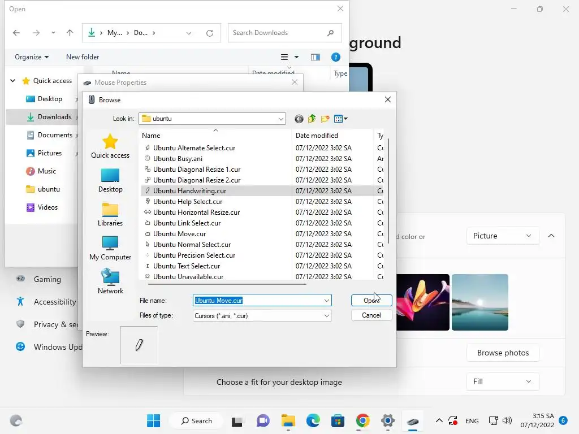The image size is (579, 434).
Task: Select Ubuntu Alternate Select.cur
Action: [x=195, y=148]
